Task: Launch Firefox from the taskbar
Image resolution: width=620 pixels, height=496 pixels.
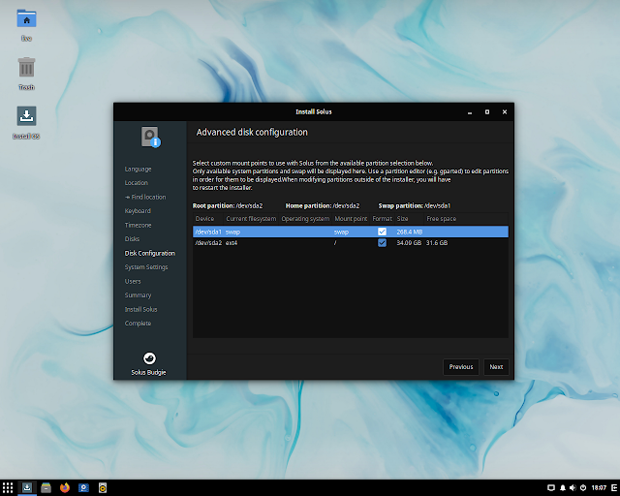Action: (x=65, y=487)
